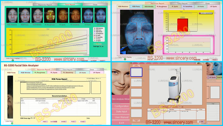Image resolution: width=223 pixels, height=126 pixels.
Task: Select Total Report tab above the face thumbnails
Action: pos(70,5)
